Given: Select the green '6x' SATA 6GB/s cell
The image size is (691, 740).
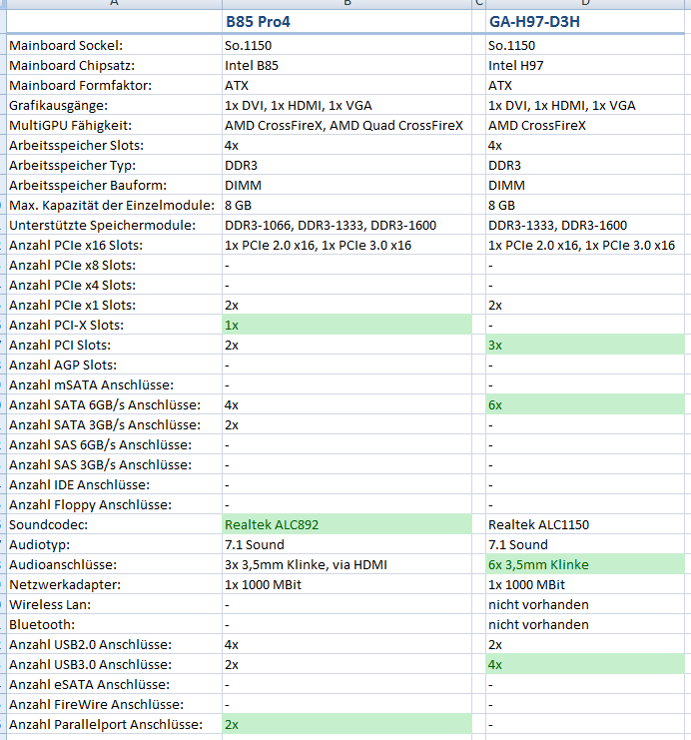Looking at the screenshot, I should (x=585, y=404).
